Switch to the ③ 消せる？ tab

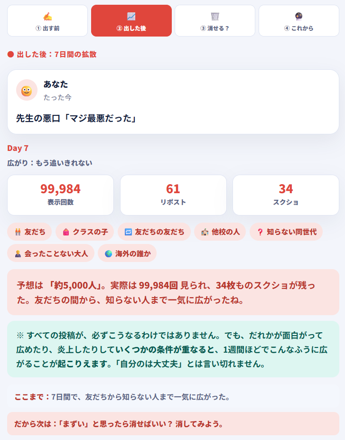click(x=215, y=21)
